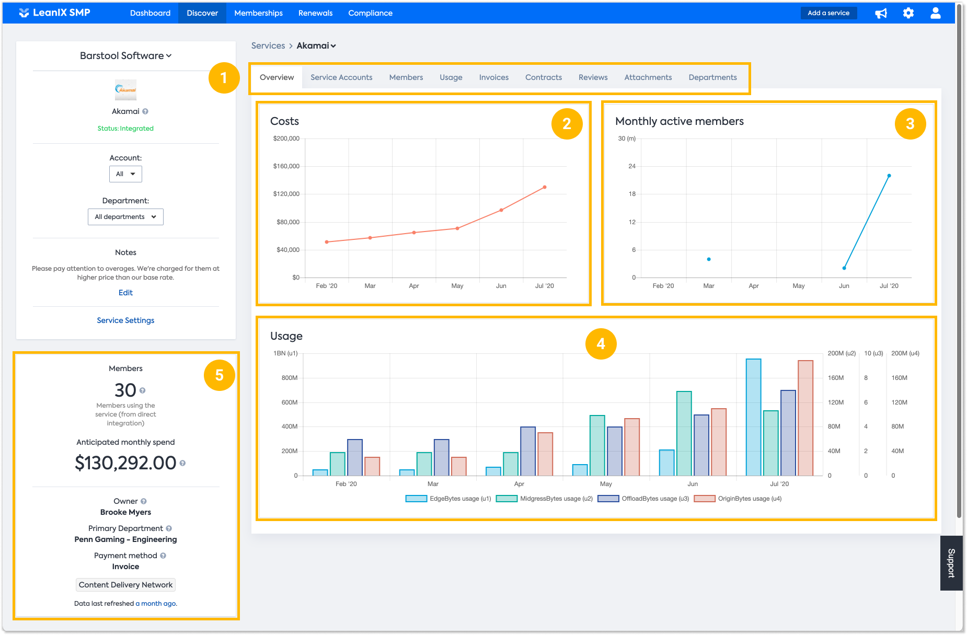Open the settings gear icon
Viewport: 967px width, 635px height.
pos(908,13)
